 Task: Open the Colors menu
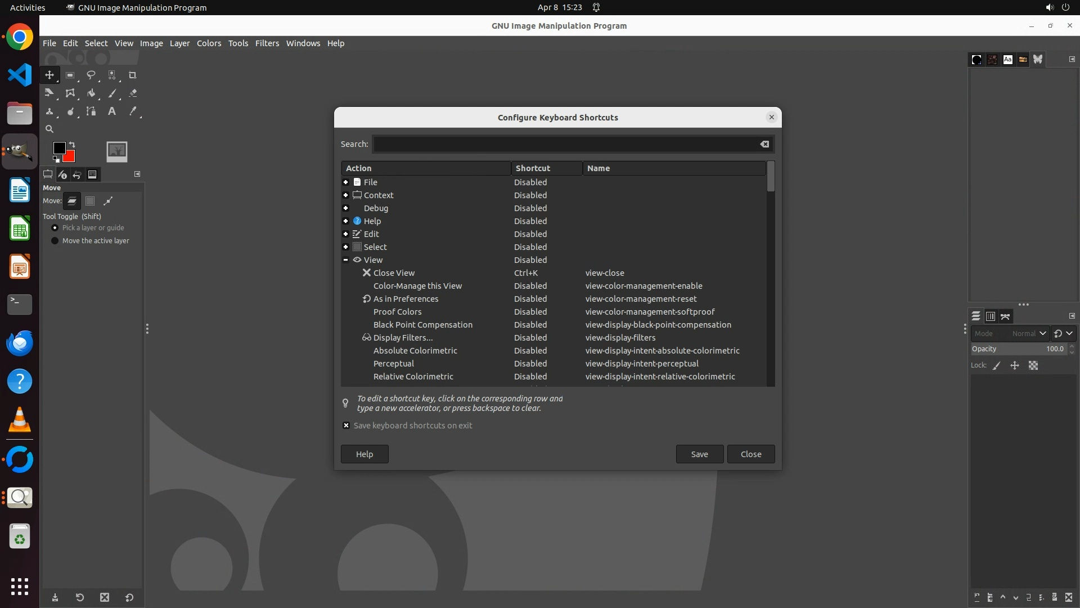click(209, 43)
